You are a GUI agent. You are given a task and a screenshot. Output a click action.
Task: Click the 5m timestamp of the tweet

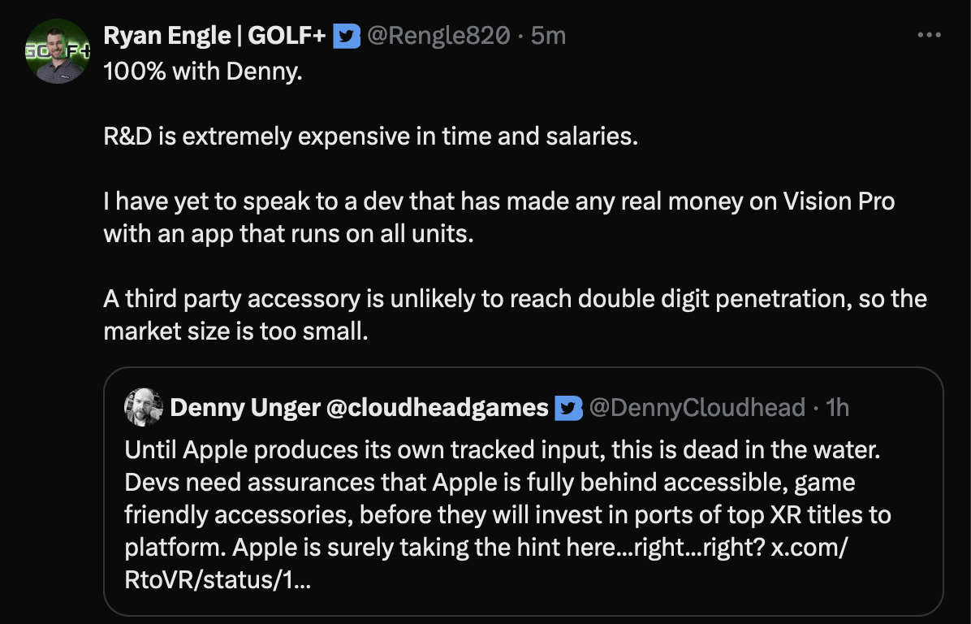(548, 37)
